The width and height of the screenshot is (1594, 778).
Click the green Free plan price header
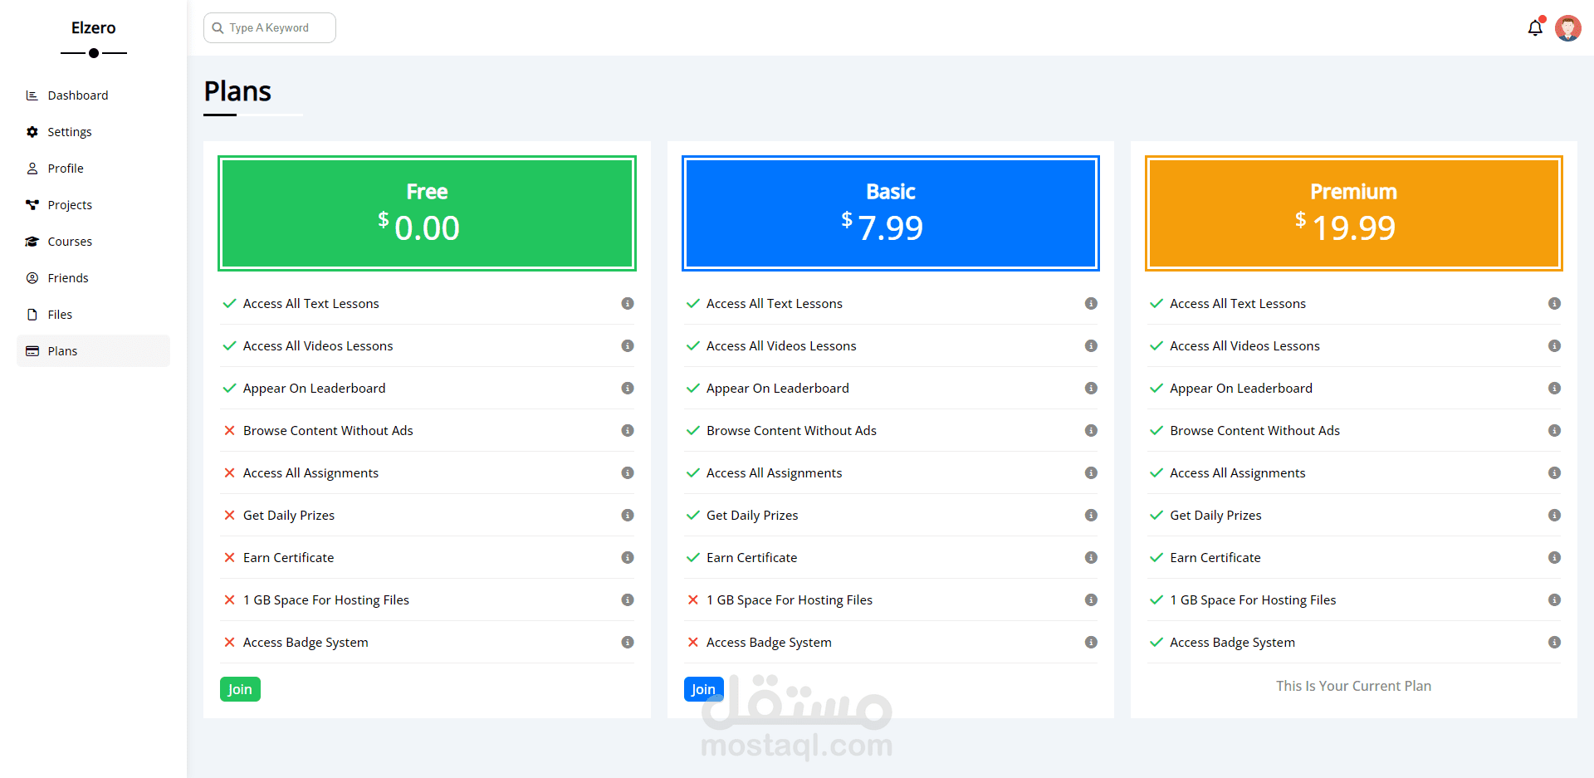tap(427, 213)
